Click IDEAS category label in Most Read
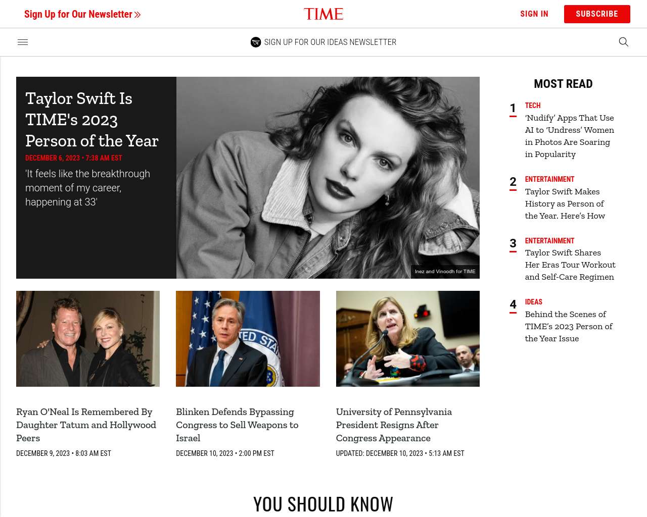 click(x=534, y=302)
